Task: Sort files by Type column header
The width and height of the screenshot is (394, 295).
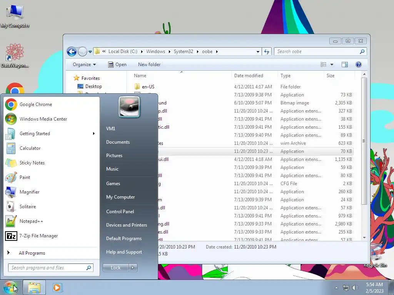Action: click(301, 76)
